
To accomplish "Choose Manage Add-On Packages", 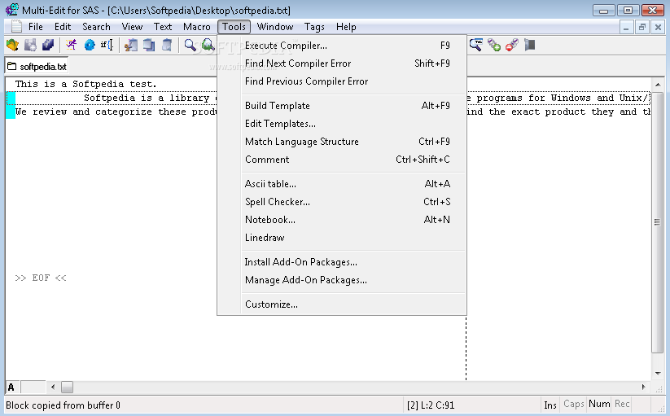I will point(341,280).
